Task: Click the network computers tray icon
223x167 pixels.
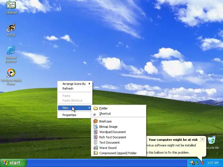Action: 197,163
